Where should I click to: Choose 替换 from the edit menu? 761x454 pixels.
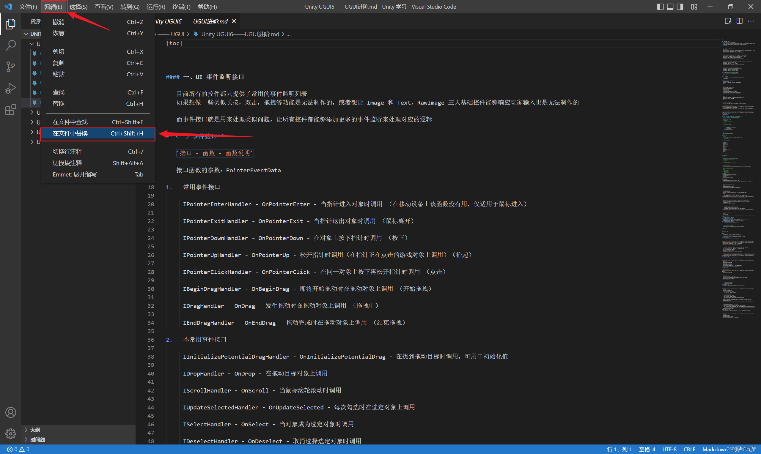98,104
